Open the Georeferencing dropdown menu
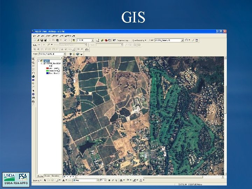This screenshot has width=252, height=189. [x=139, y=40]
